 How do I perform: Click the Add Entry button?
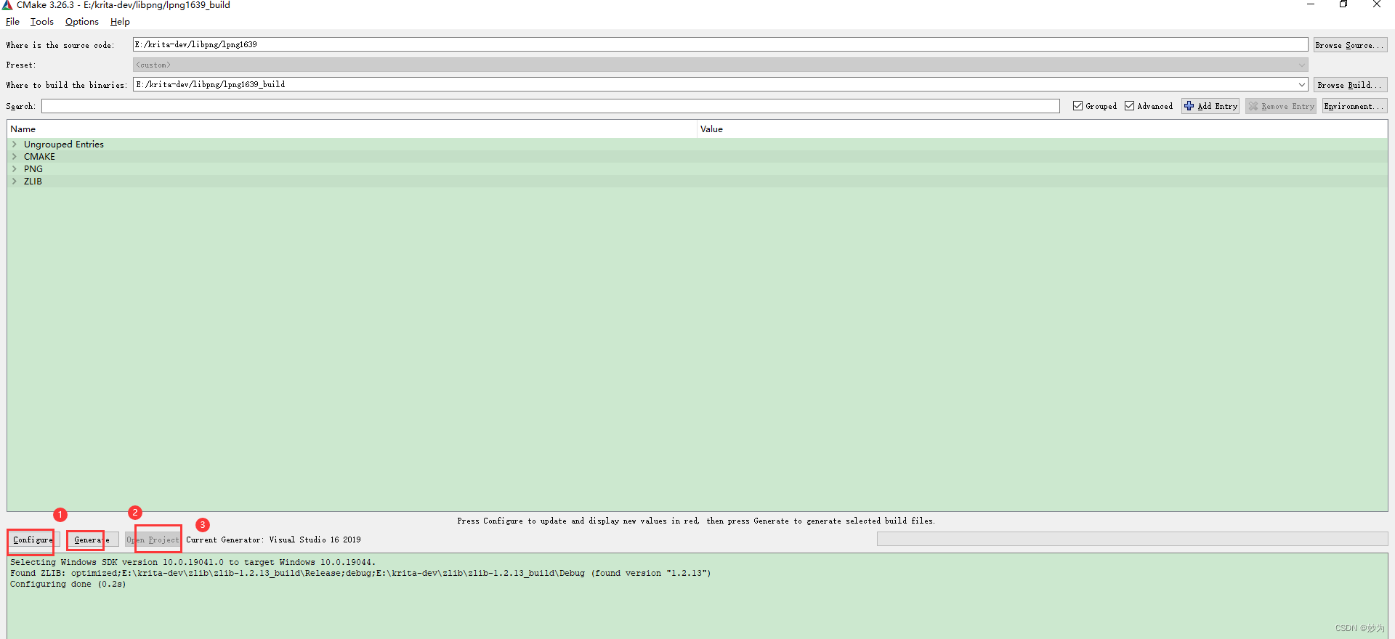point(1210,106)
